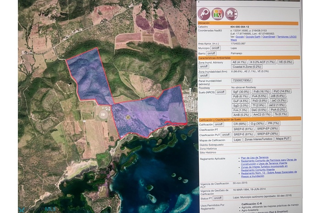Click the CRIM logo icon
Viewport: 321px width, 213px height.
(x=217, y=14)
